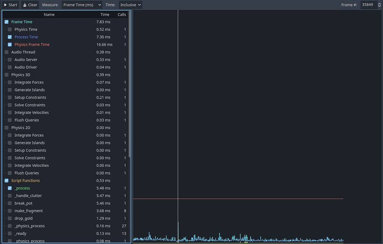The image size is (383, 244).
Task: Select the drop_gold row label
Action: pyautogui.click(x=24, y=219)
